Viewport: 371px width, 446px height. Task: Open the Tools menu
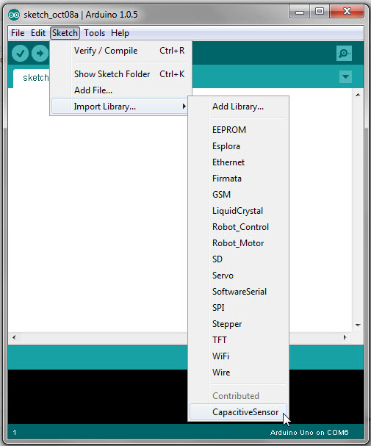[x=94, y=33]
